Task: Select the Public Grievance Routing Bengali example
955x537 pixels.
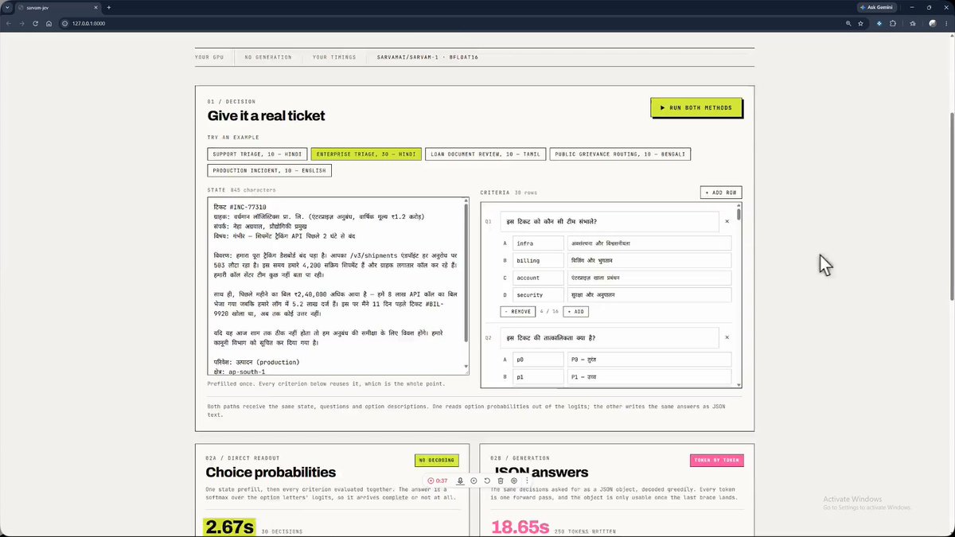Action: coord(621,154)
